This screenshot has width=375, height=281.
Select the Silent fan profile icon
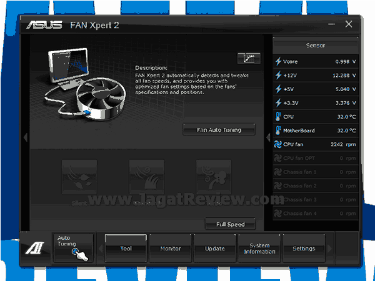(79, 177)
